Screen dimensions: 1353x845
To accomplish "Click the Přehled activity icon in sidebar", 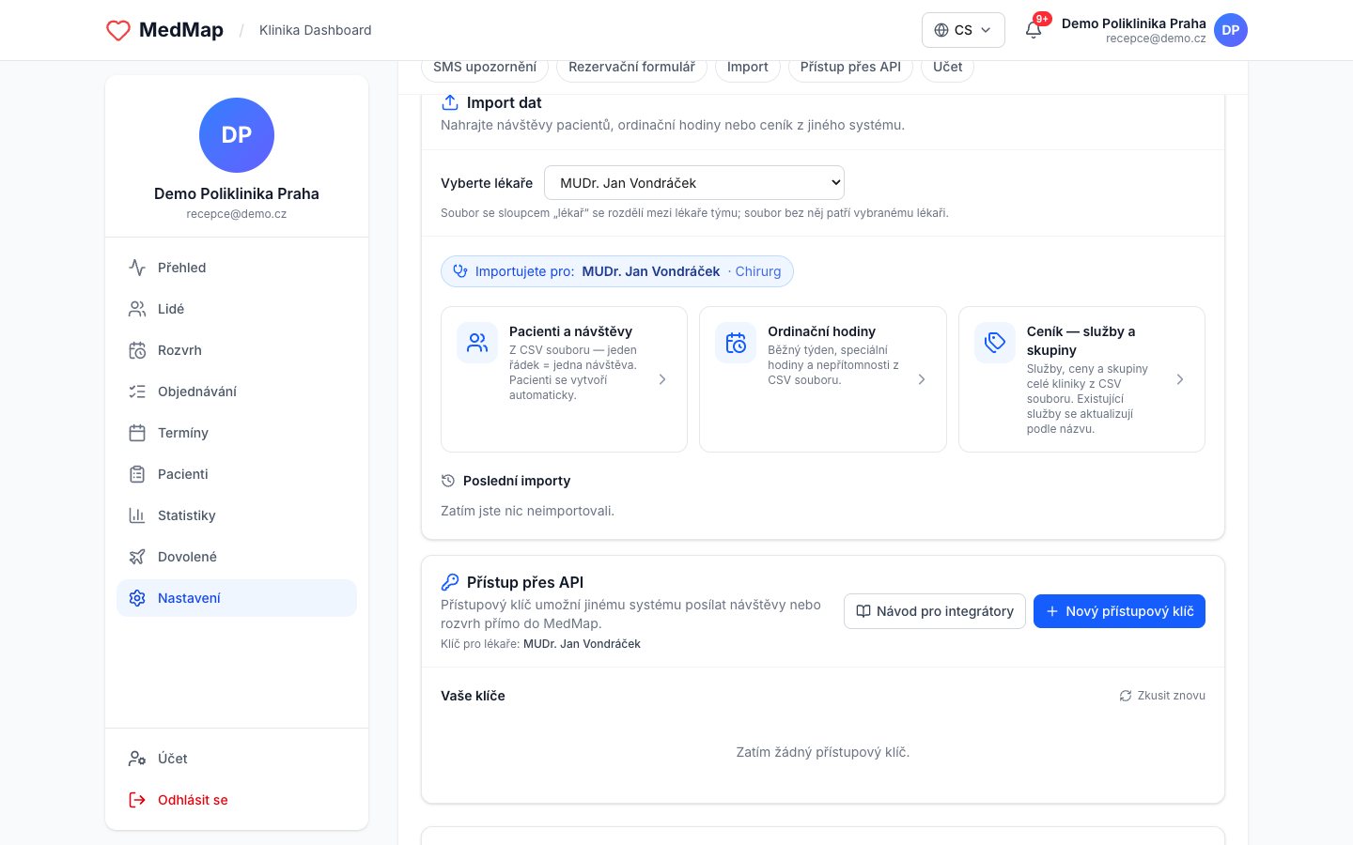I will click(x=137, y=268).
